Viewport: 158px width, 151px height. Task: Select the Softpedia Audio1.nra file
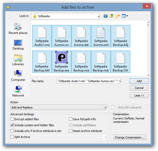pyautogui.click(x=42, y=36)
